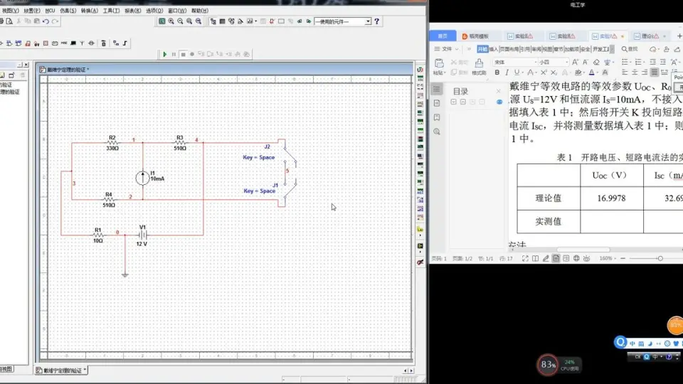Screen dimensions: 683x384
Task: Open the find magnifier in WPS sidebar
Action: (x=437, y=132)
